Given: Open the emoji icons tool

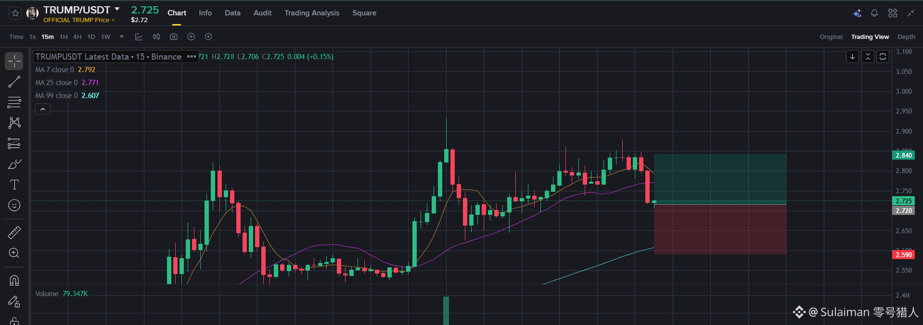Looking at the screenshot, I should coord(14,205).
